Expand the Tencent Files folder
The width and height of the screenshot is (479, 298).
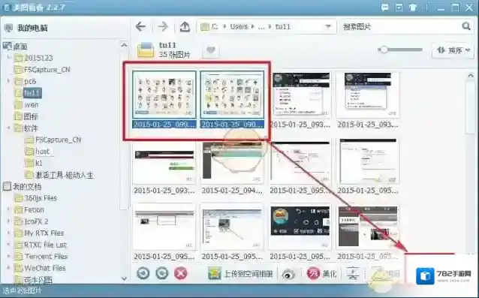click(x=9, y=256)
